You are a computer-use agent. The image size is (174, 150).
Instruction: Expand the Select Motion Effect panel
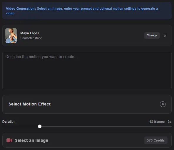(87, 104)
